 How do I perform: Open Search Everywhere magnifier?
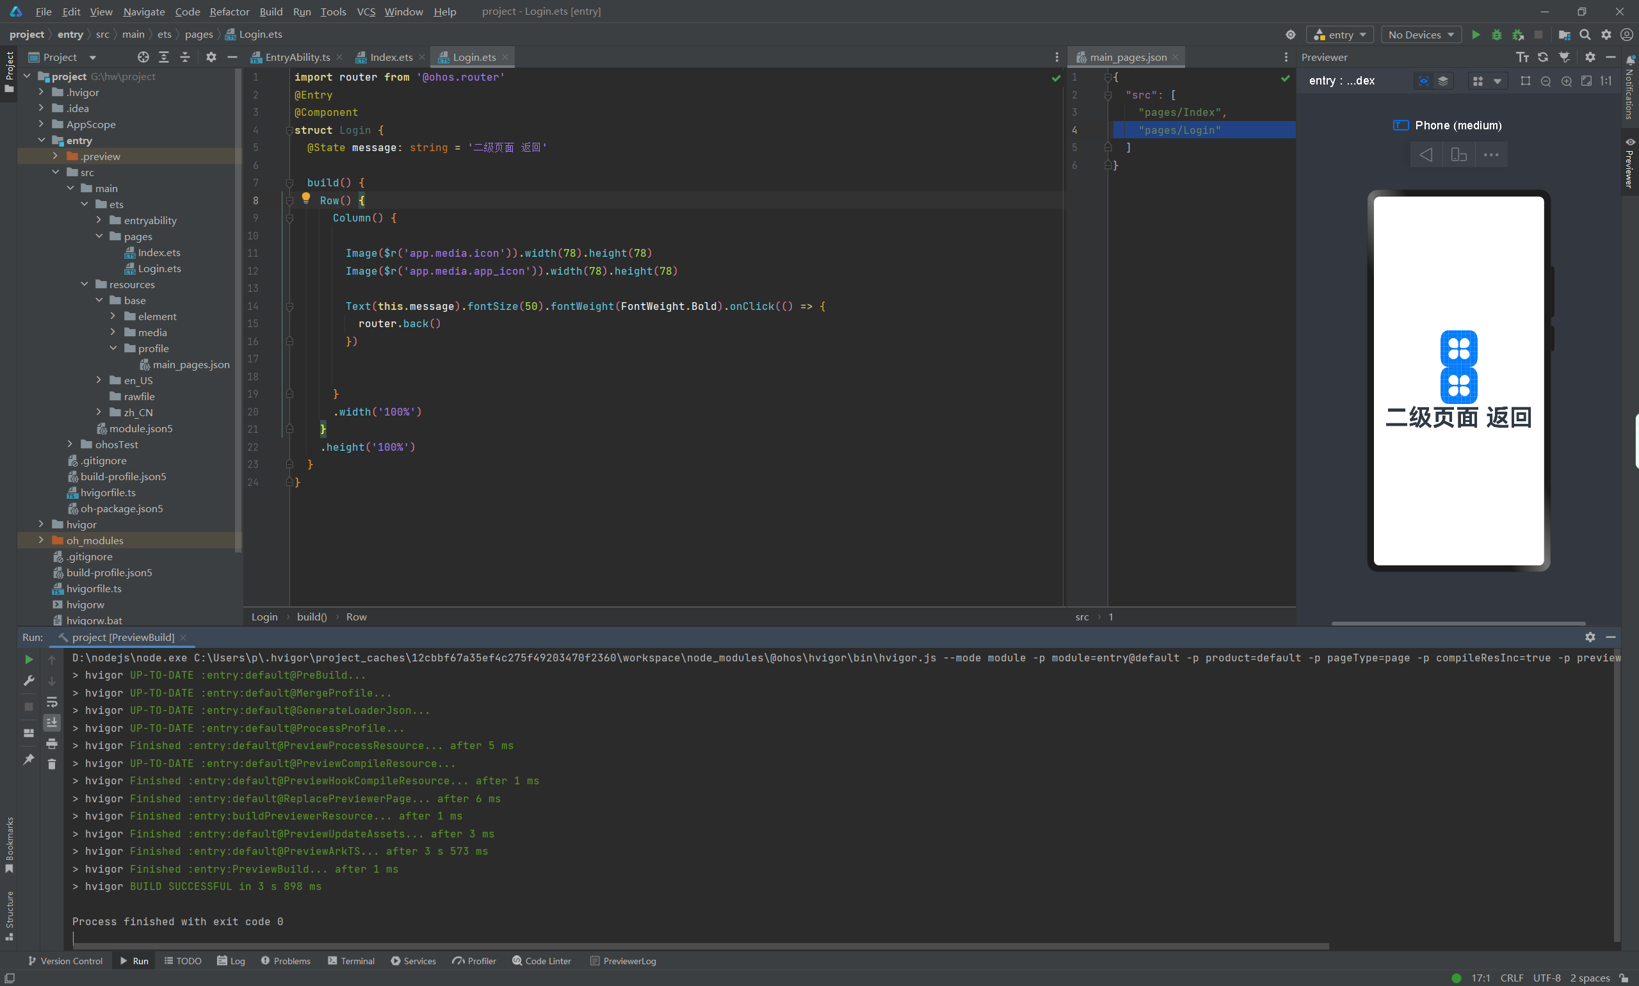coord(1585,35)
